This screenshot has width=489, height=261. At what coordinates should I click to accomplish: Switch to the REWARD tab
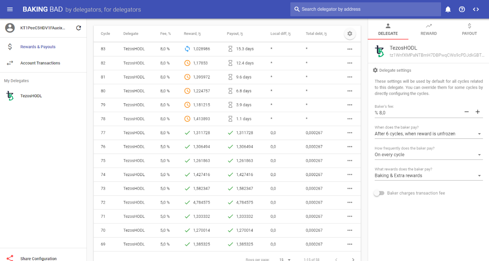429,29
